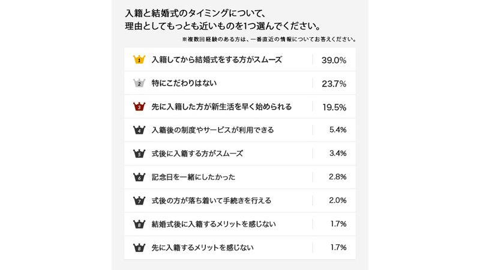Select 入籍後の制度やサービスが利用できる text
This screenshot has width=480, height=270.
pos(213,130)
